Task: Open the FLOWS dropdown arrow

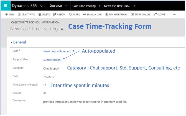Action: 167,14
